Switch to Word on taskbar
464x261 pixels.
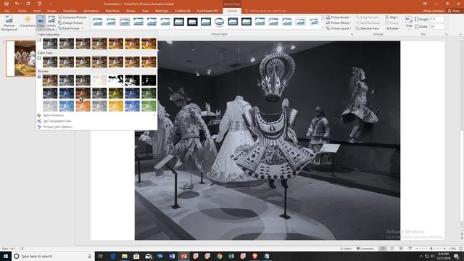172,256
